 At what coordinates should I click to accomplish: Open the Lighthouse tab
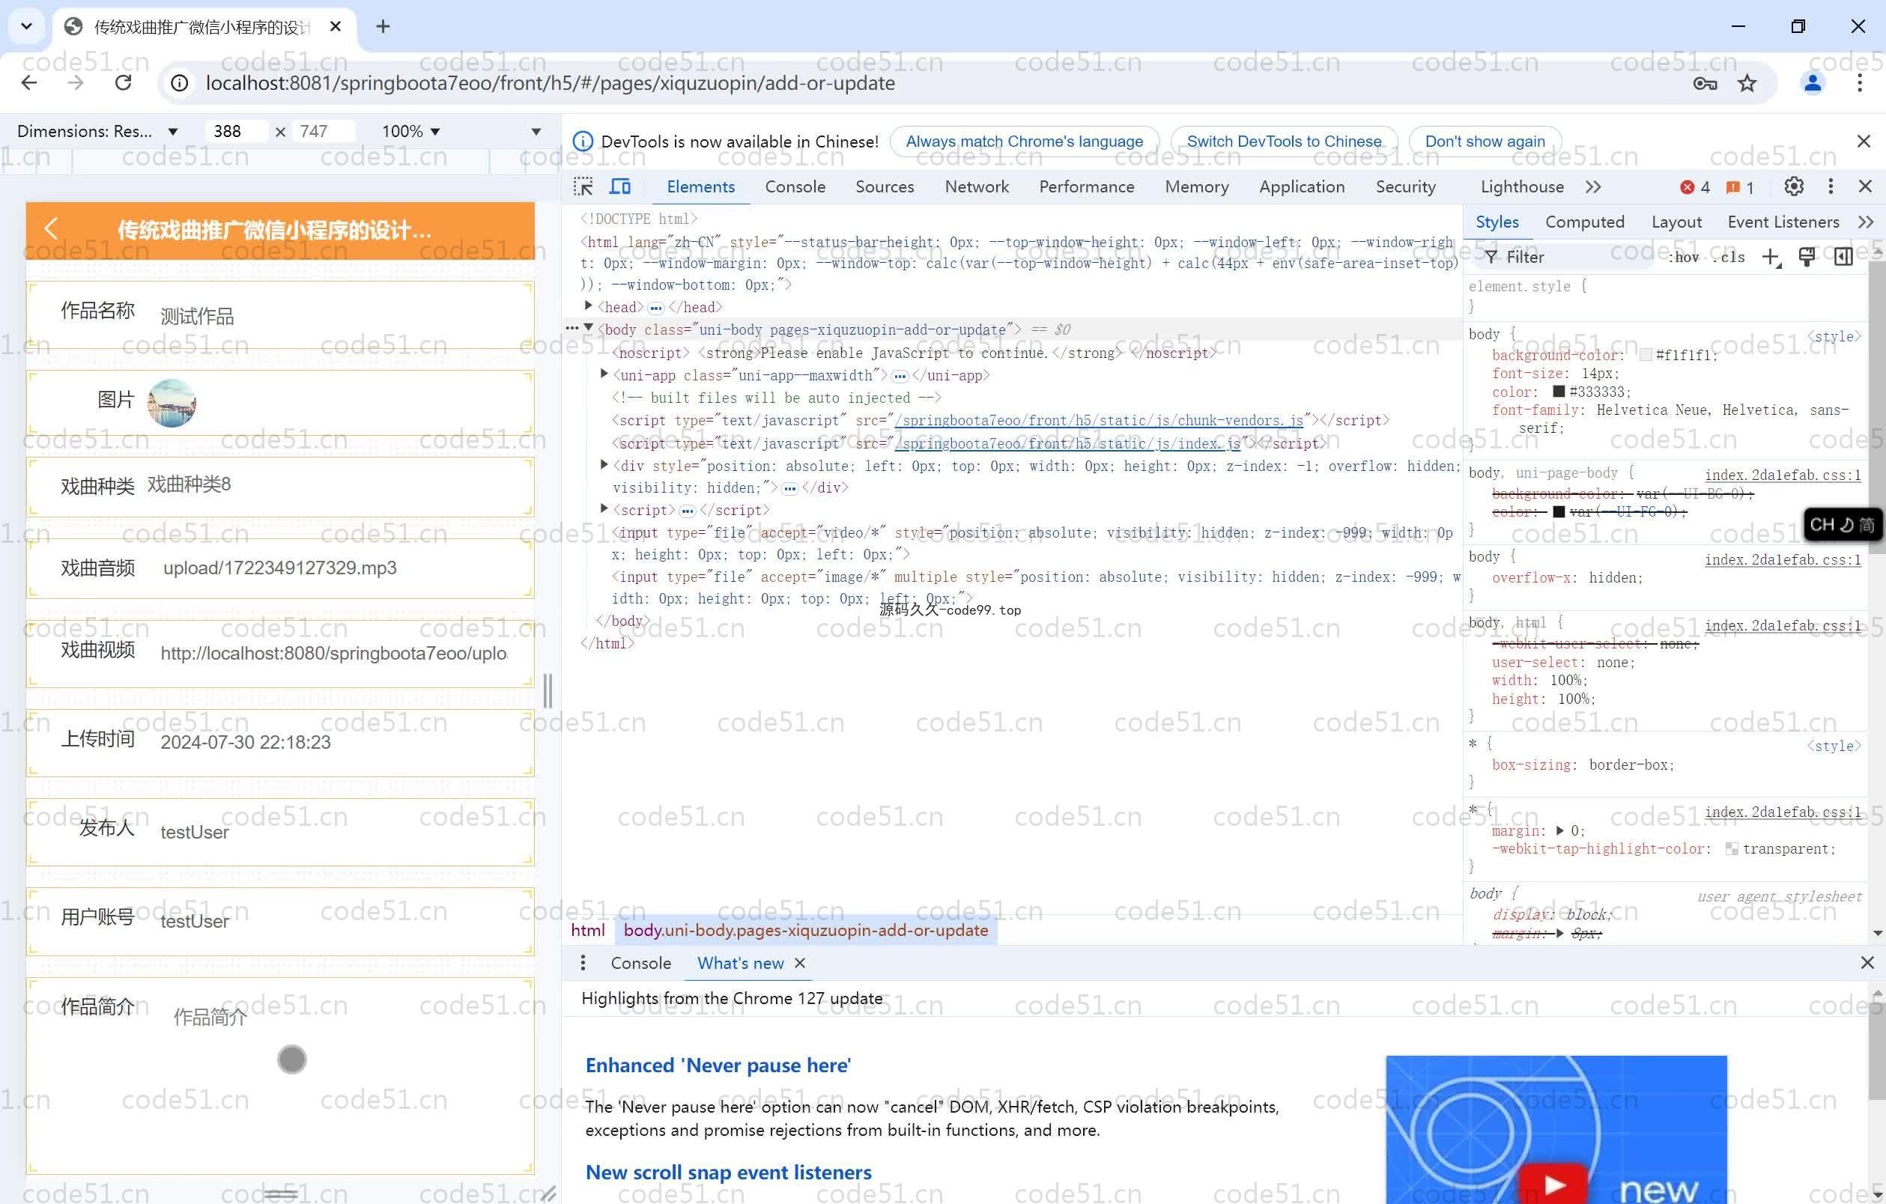[x=1522, y=186]
